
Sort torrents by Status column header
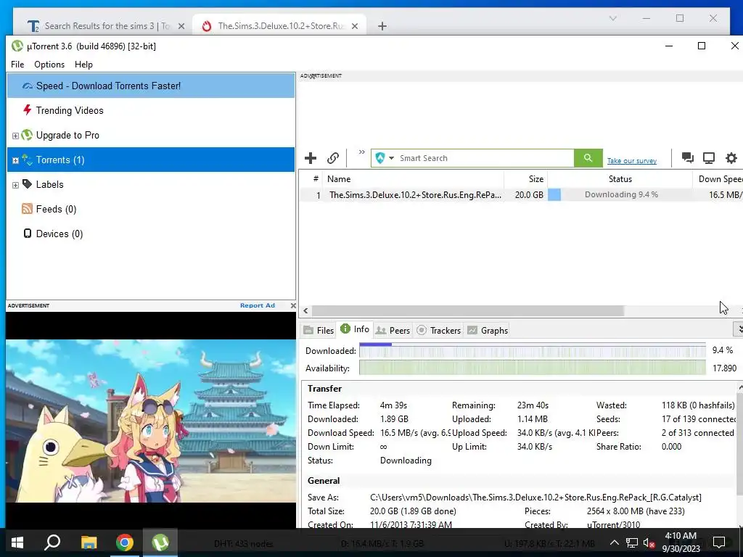click(x=620, y=179)
